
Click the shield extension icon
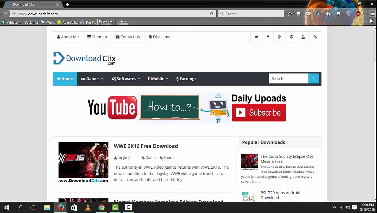348,14
